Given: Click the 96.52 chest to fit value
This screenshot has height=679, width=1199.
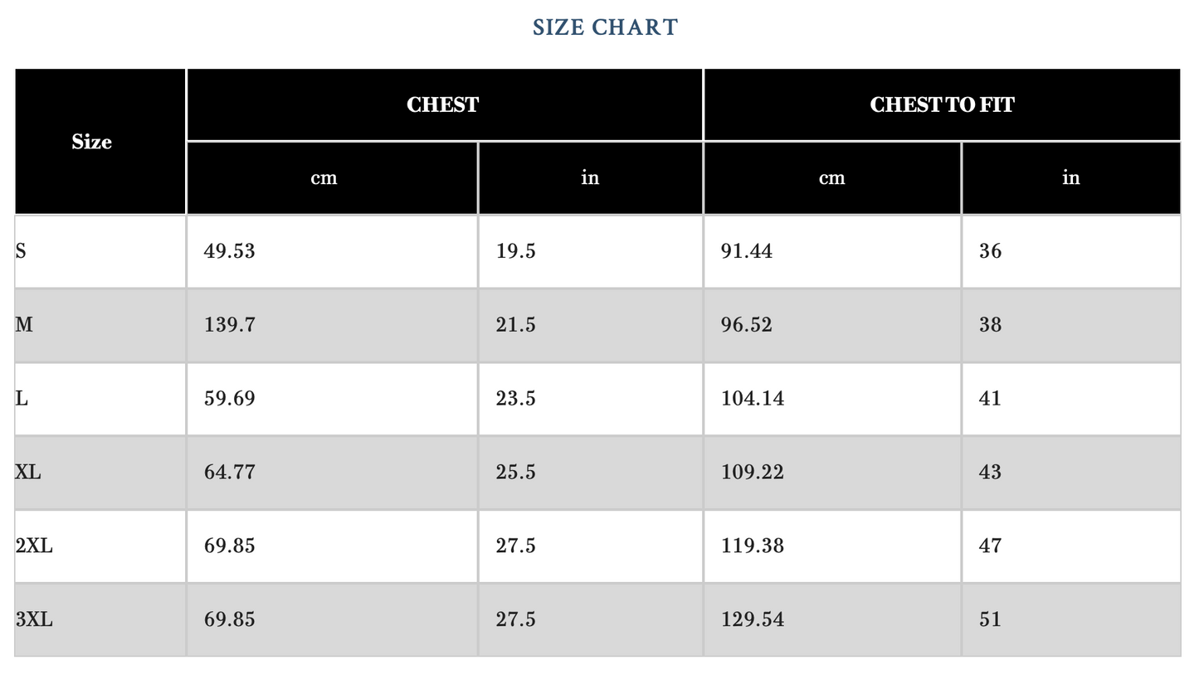Looking at the screenshot, I should 746,325.
